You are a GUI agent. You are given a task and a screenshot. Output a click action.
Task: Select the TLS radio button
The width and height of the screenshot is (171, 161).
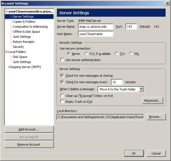(x=117, y=54)
